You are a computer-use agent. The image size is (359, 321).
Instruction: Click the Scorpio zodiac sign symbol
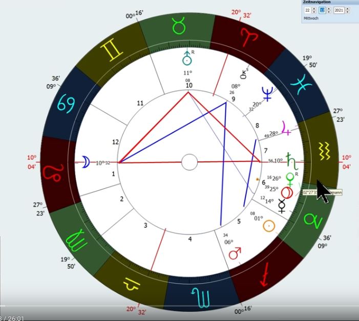click(x=201, y=297)
